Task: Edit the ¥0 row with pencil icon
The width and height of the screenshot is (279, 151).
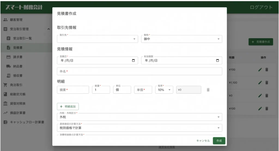Action: [x=260, y=96]
